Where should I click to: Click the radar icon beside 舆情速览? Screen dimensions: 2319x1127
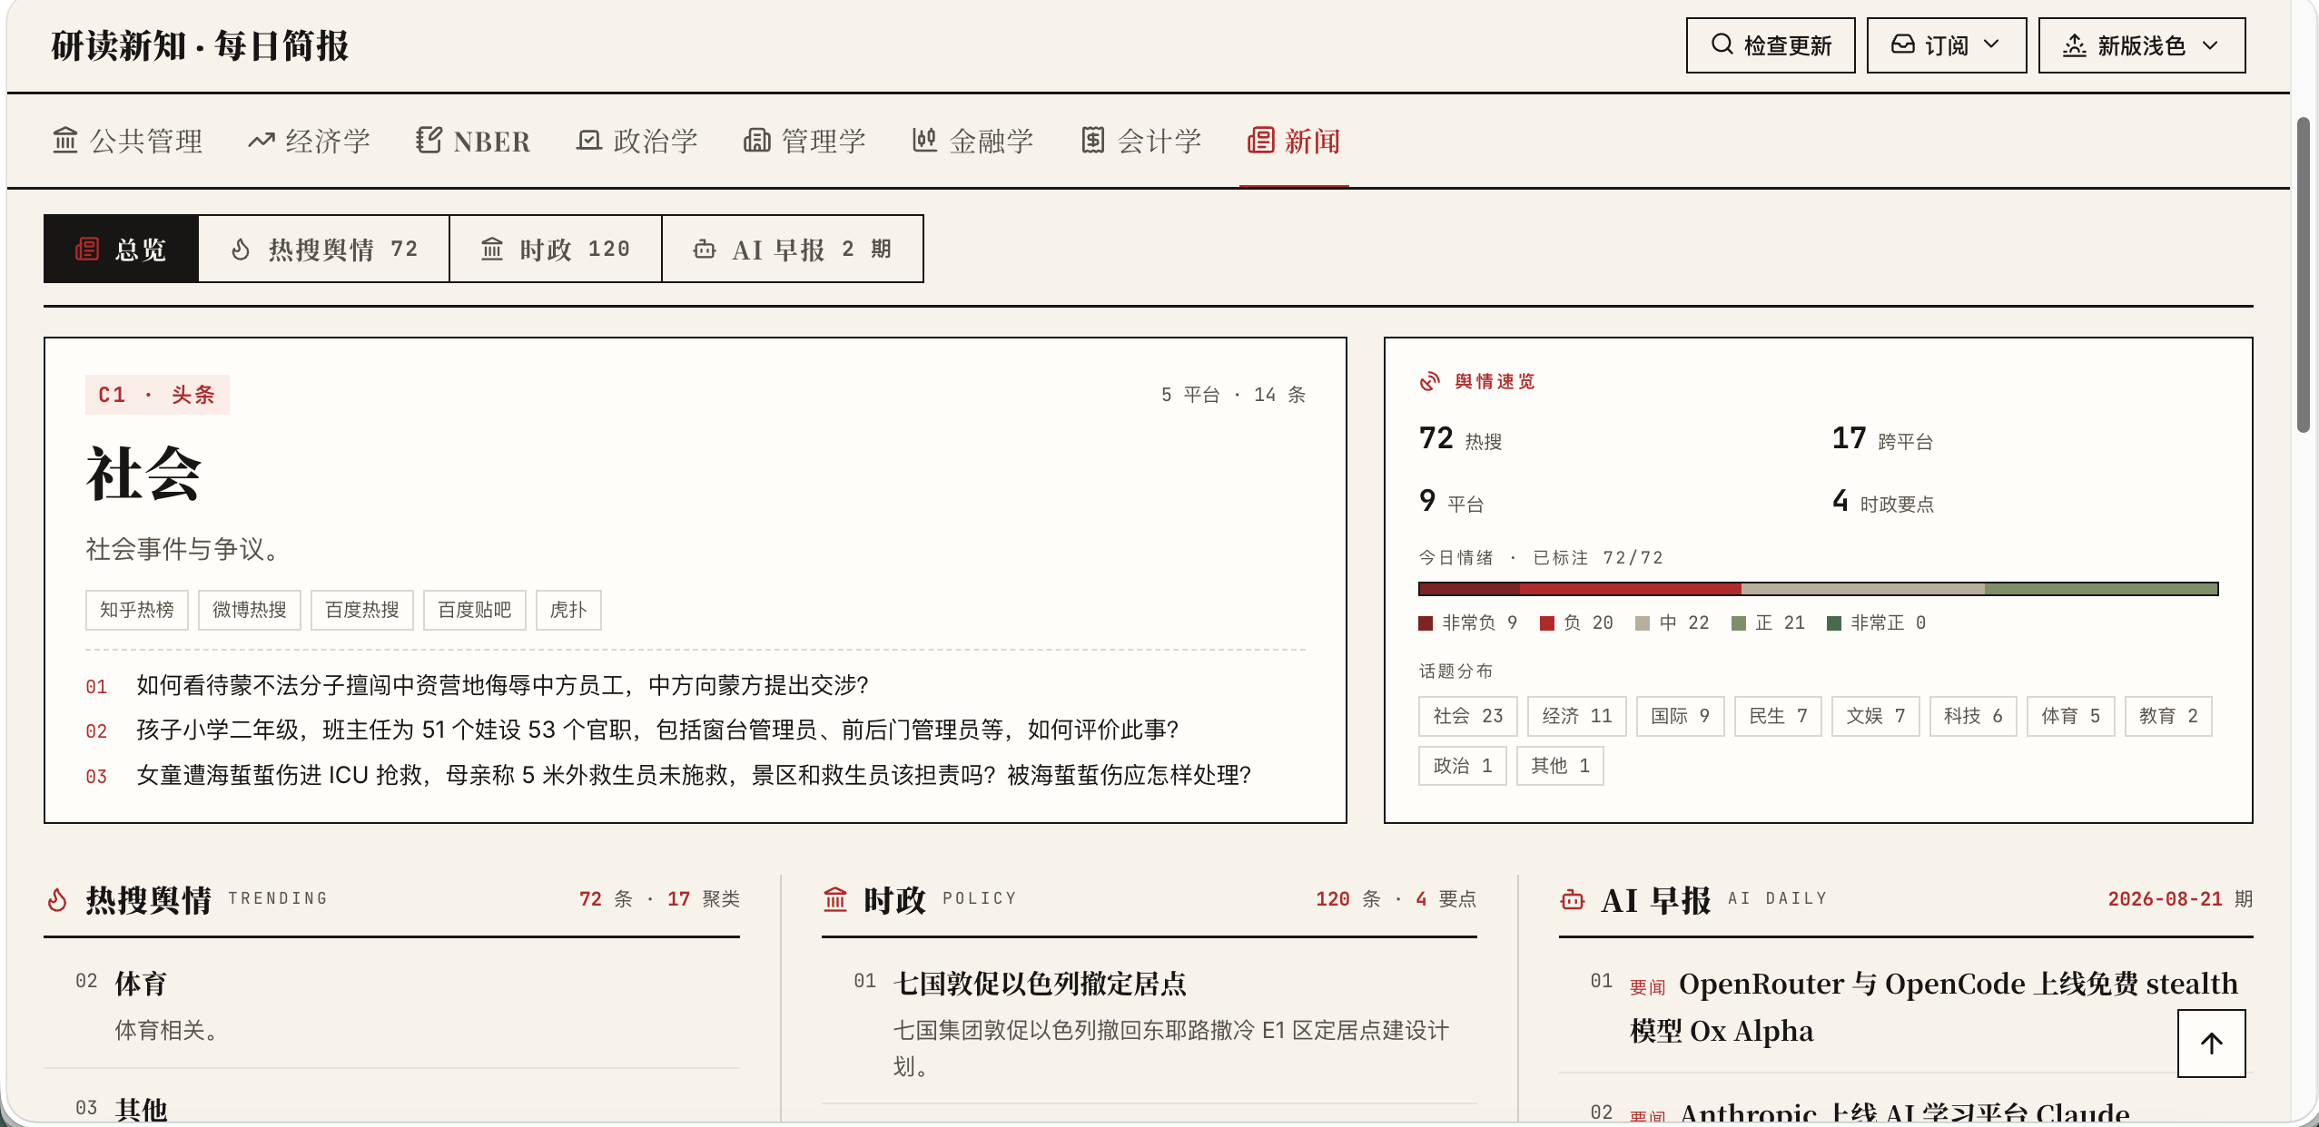tap(1430, 381)
